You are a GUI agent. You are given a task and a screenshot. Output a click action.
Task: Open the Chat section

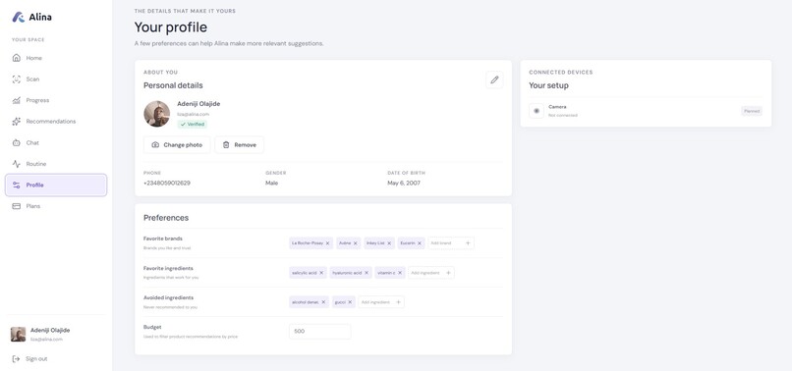click(x=56, y=143)
